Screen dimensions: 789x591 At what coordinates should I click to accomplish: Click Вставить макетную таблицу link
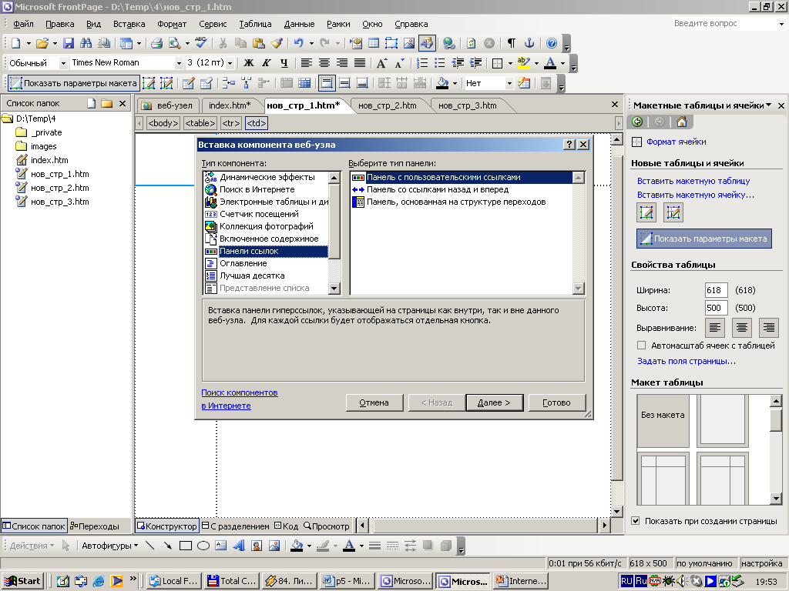click(693, 181)
